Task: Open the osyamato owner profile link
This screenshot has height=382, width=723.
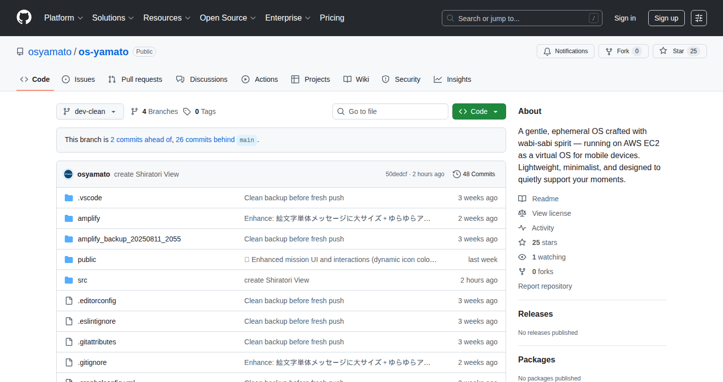Action: tap(50, 52)
